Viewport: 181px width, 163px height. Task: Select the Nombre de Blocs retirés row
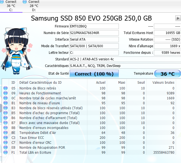coord(89,88)
